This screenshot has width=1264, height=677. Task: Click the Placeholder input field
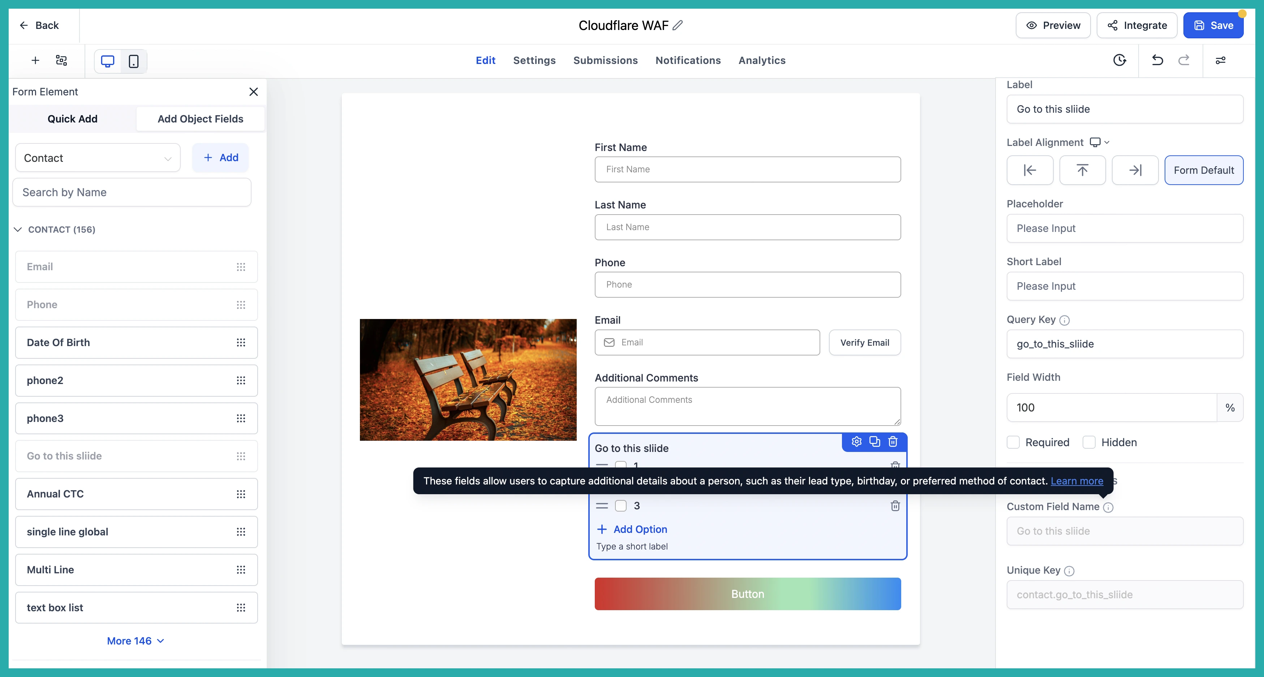pyautogui.click(x=1125, y=228)
